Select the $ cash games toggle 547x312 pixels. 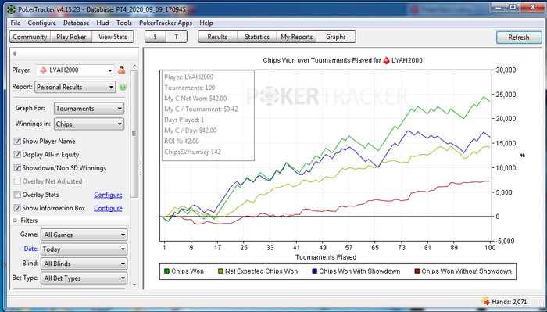pos(156,37)
